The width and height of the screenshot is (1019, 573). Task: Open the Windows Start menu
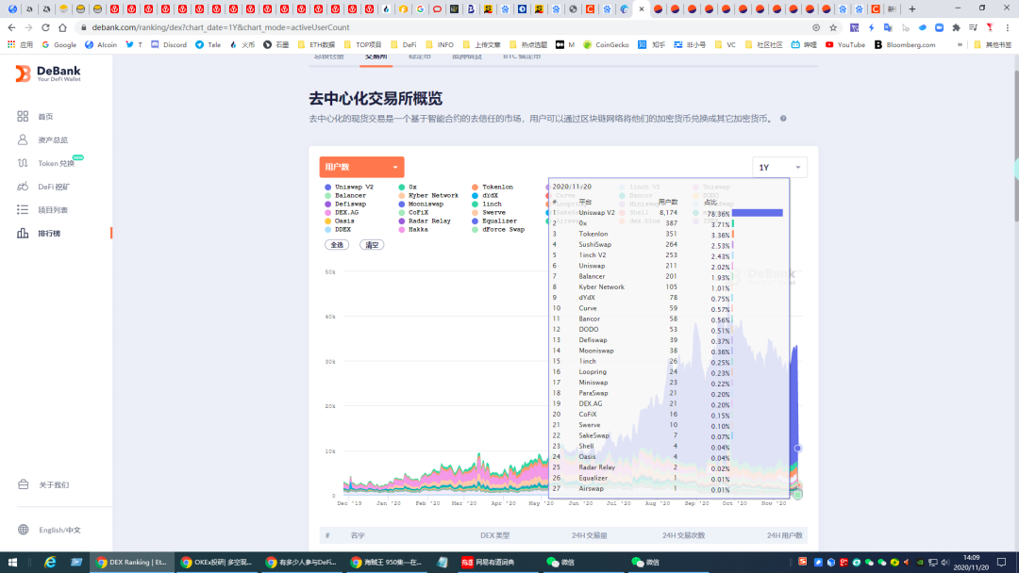click(x=12, y=562)
